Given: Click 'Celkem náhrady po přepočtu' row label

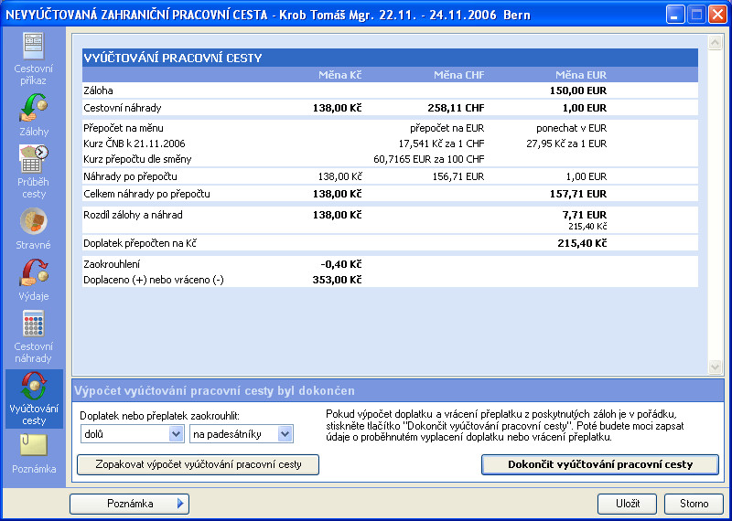Looking at the screenshot, I should click(x=146, y=194).
